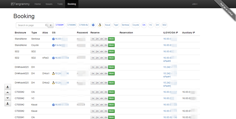Reserve Sentosa row for 1H
Image resolution: width=236 pixels, height=119 pixels.
93,39
